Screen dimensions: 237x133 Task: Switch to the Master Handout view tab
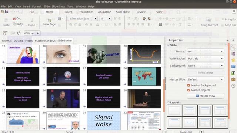pos(45,41)
